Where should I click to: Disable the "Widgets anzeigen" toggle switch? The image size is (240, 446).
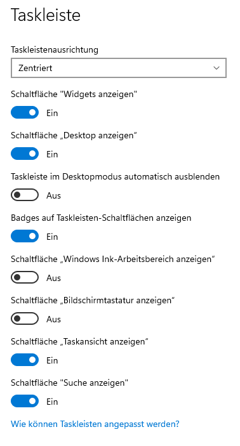(x=25, y=112)
